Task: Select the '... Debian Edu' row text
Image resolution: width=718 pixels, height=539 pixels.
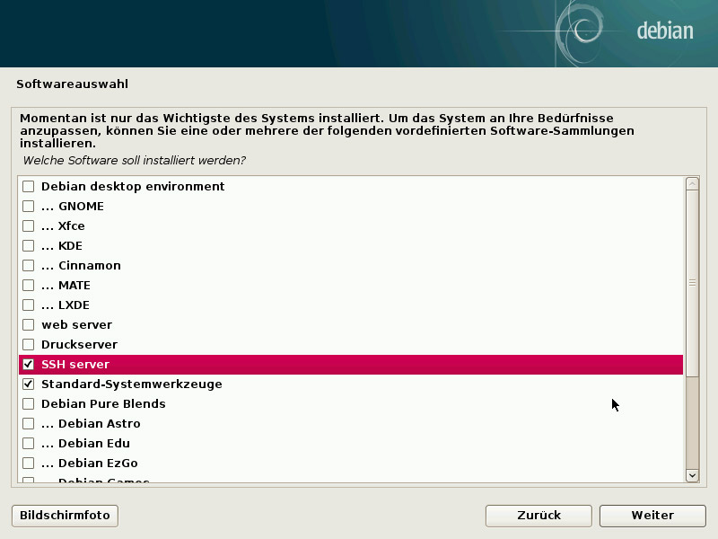Action: 85,443
